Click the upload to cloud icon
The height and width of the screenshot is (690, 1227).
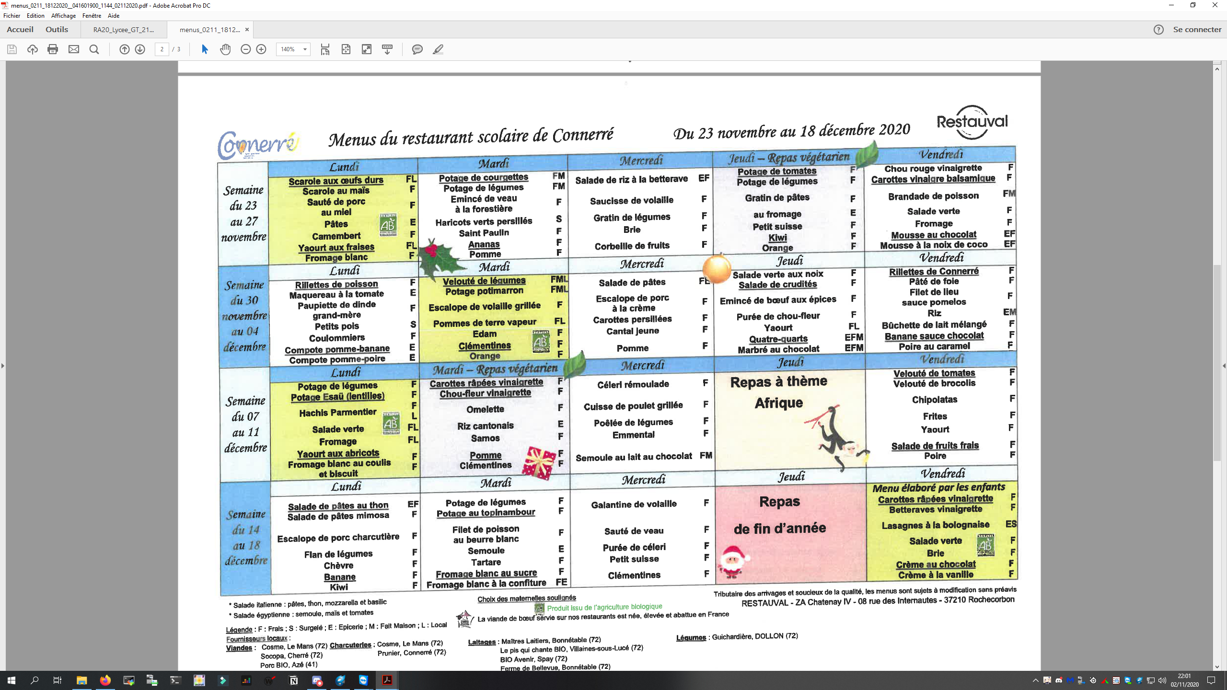(33, 49)
